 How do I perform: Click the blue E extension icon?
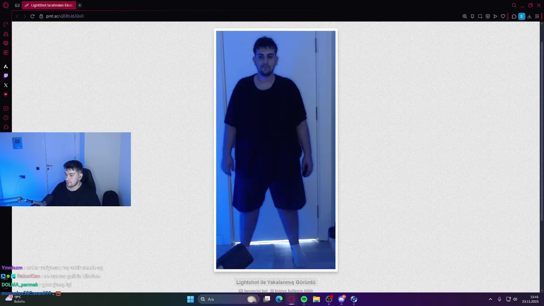521,16
